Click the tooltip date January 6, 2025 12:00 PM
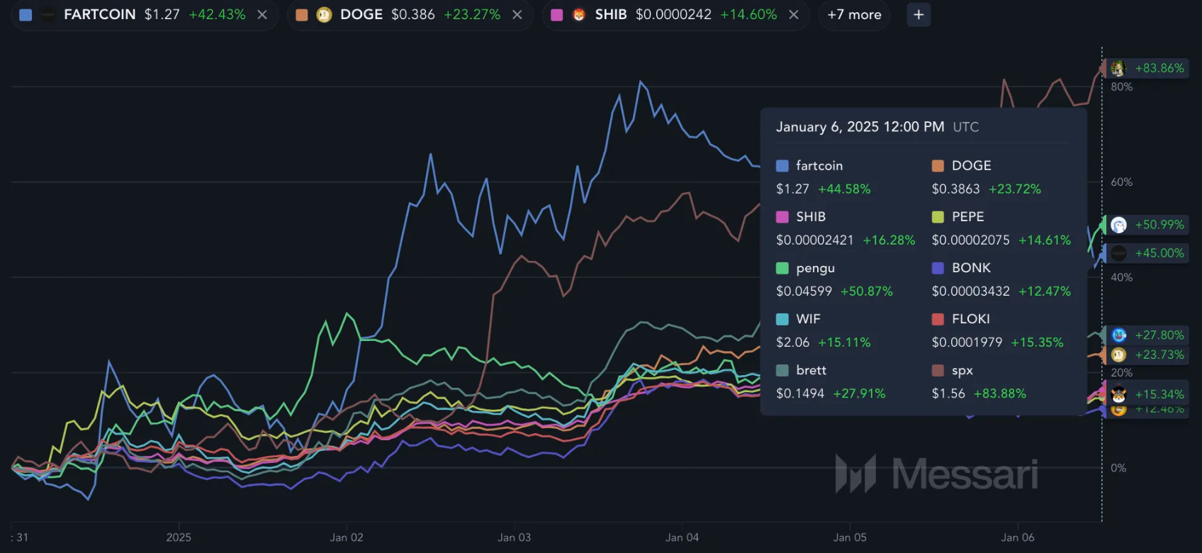Viewport: 1202px width, 553px height. coord(860,127)
